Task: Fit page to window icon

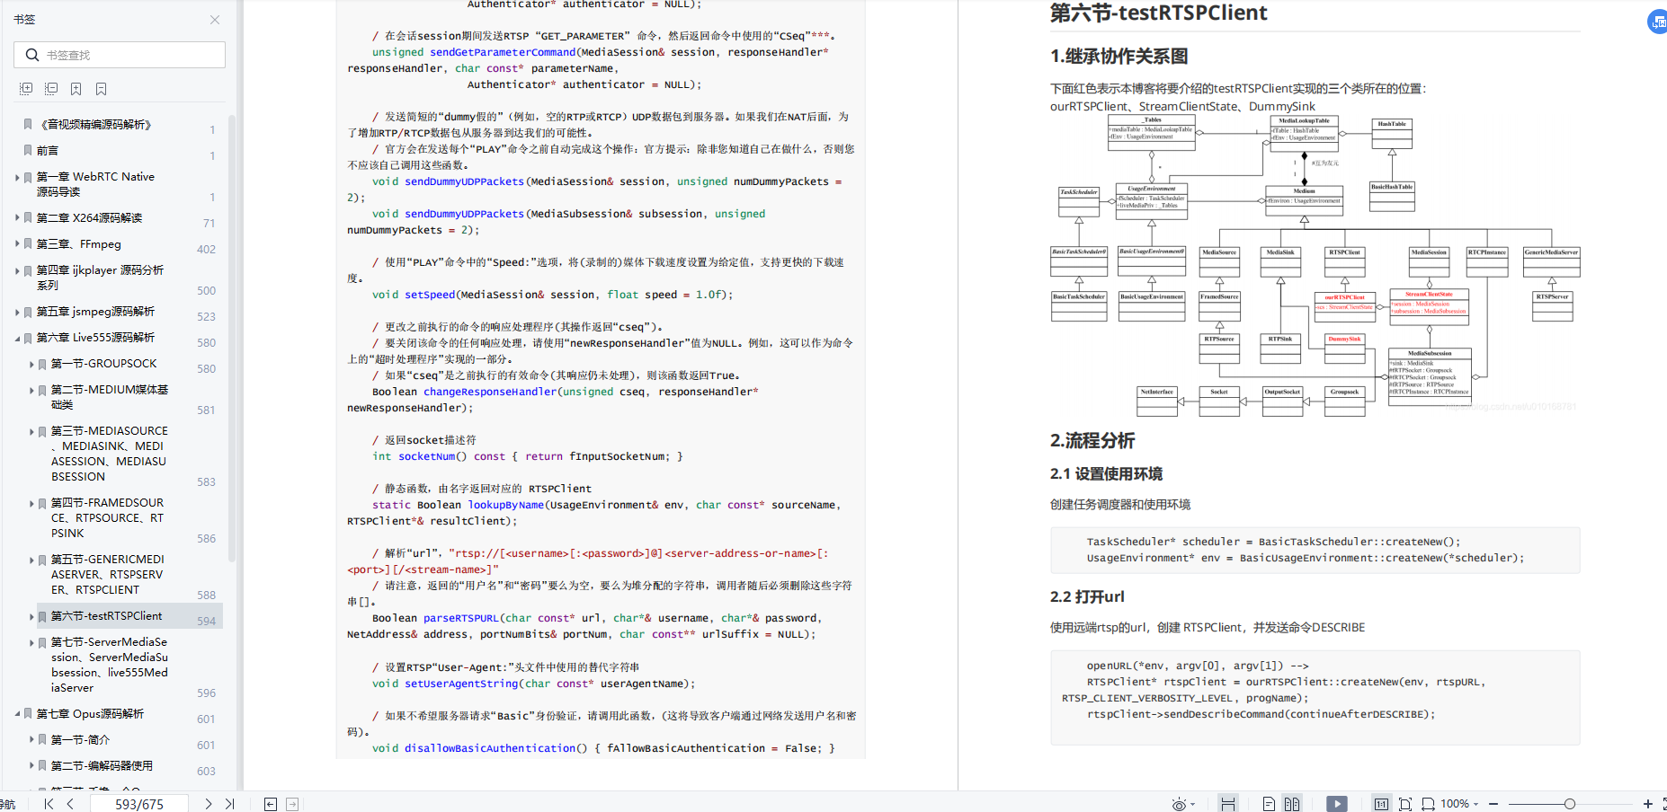Action: (1405, 804)
